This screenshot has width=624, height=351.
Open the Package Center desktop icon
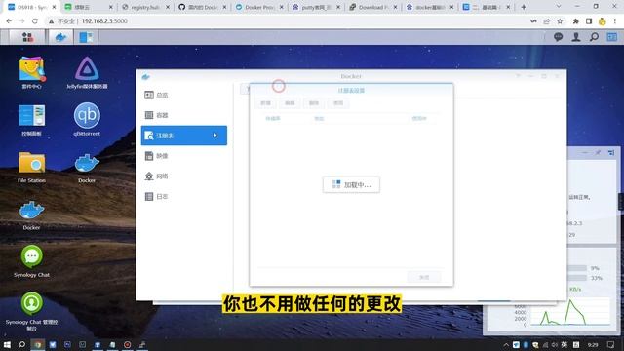click(31, 73)
